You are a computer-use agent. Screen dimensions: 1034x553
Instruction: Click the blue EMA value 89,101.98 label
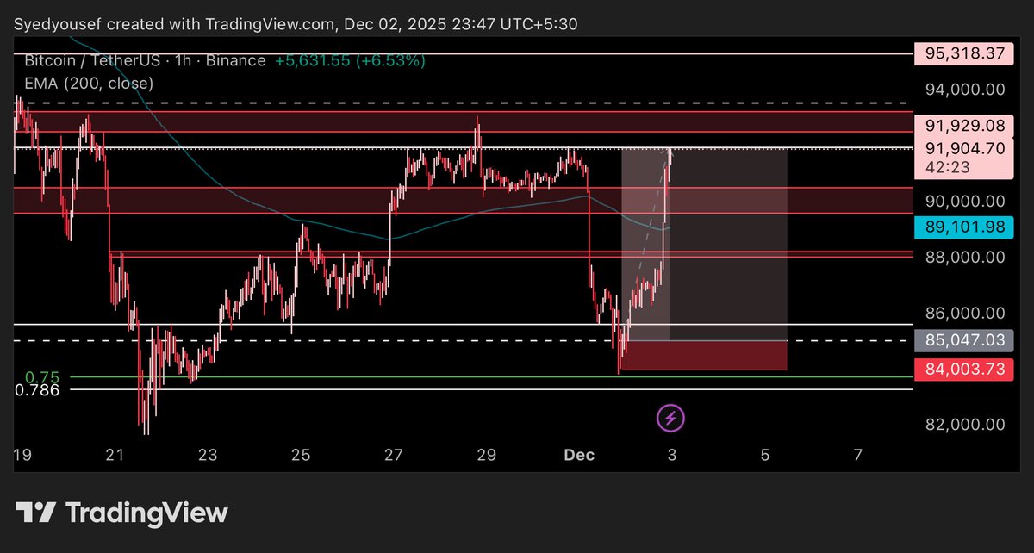962,228
